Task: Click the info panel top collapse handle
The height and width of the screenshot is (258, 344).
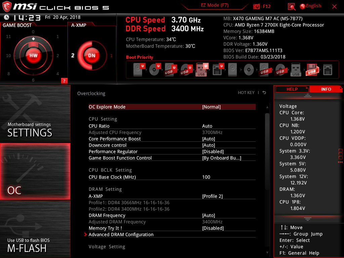Action: pos(307,95)
